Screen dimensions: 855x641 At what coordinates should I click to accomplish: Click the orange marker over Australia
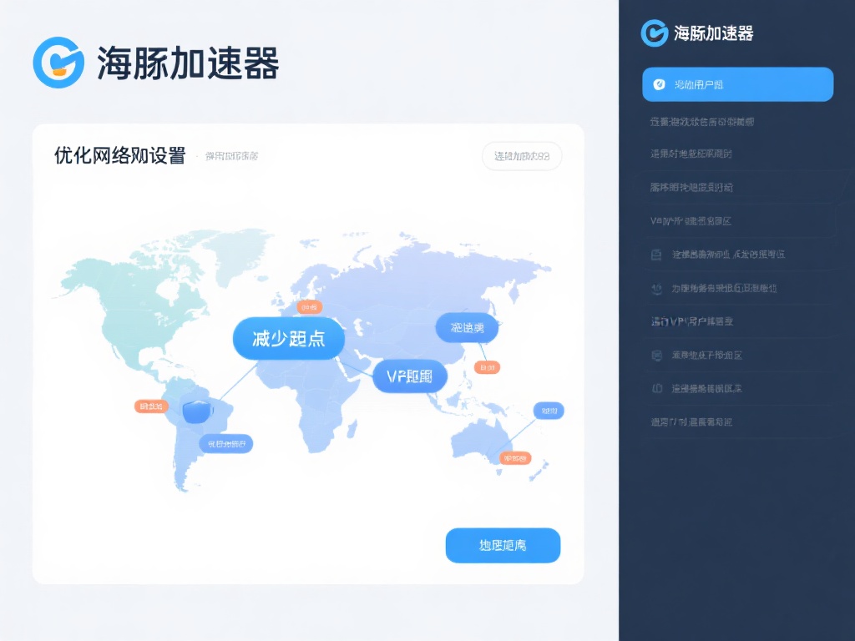[x=512, y=457]
